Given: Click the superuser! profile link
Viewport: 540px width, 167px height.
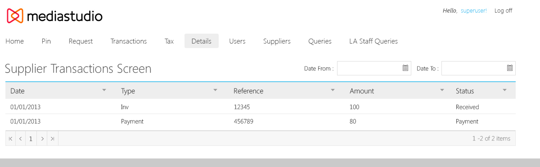Looking at the screenshot, I should point(474,11).
